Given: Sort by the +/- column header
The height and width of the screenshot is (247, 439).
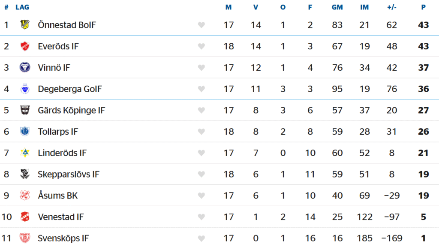Looking at the screenshot, I should (x=392, y=7).
